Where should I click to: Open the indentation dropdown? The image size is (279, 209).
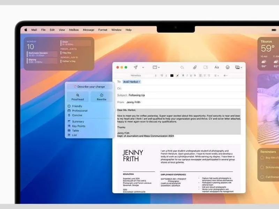point(225,76)
